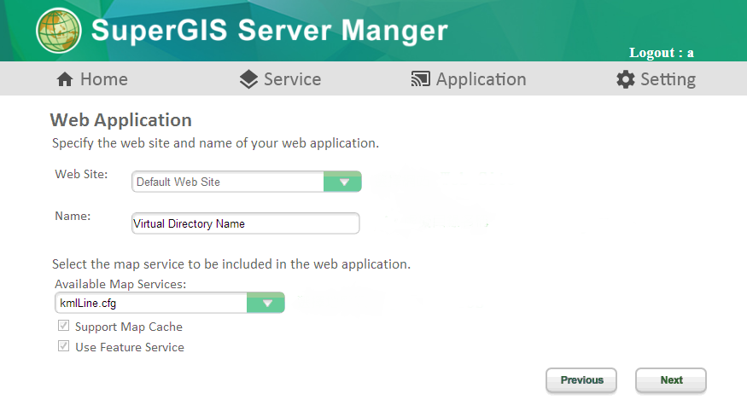Click the SuperGIS Server Manger title
Viewport: 747px width, 411px height.
pos(270,31)
